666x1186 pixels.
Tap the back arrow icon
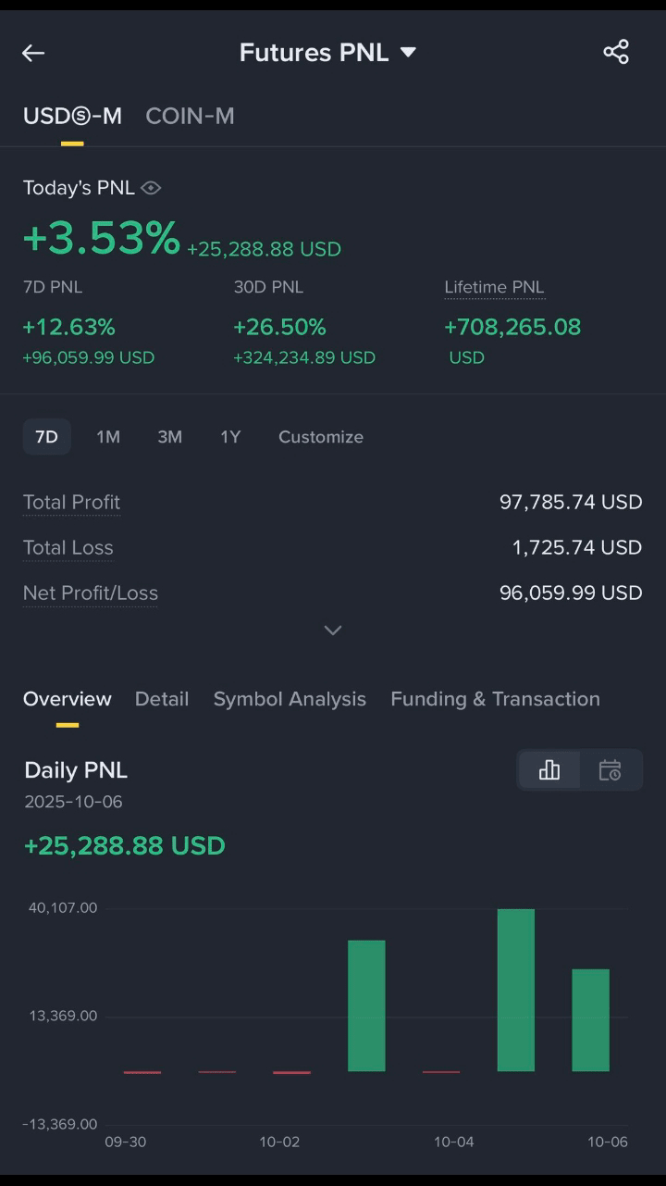[x=33, y=53]
